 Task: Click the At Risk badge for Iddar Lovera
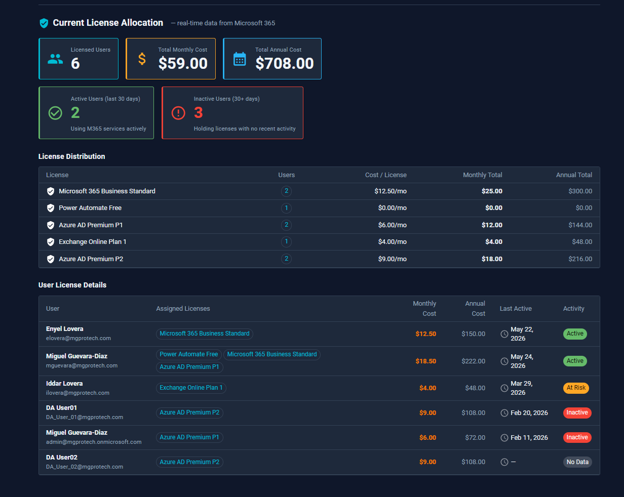[x=576, y=388]
